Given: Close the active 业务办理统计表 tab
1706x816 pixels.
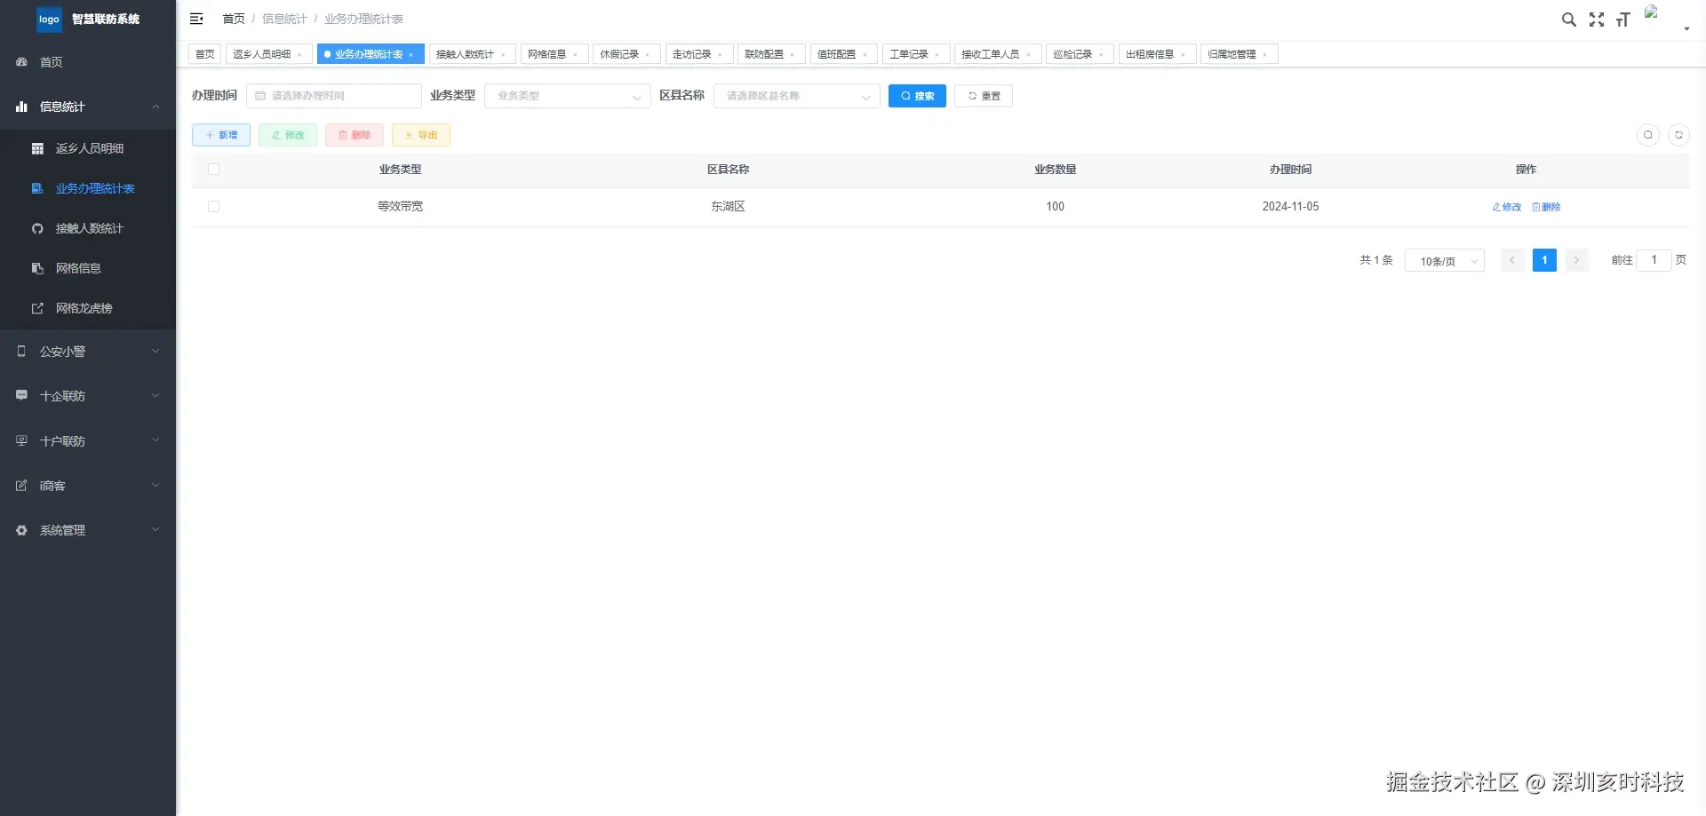Looking at the screenshot, I should click(x=411, y=55).
